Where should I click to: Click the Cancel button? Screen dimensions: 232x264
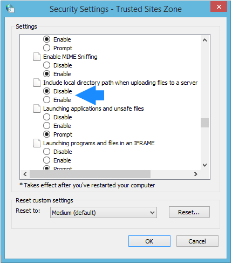point(197,241)
